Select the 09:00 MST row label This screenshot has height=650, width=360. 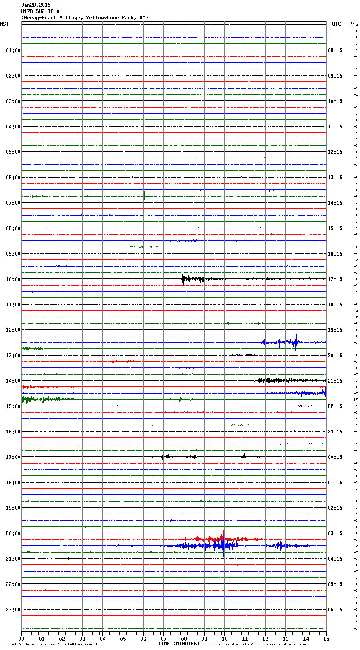coord(13,254)
